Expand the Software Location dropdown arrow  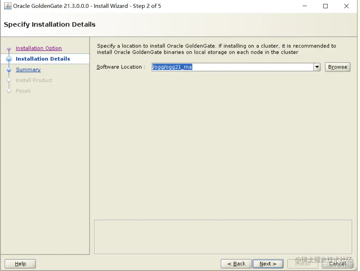coord(317,67)
